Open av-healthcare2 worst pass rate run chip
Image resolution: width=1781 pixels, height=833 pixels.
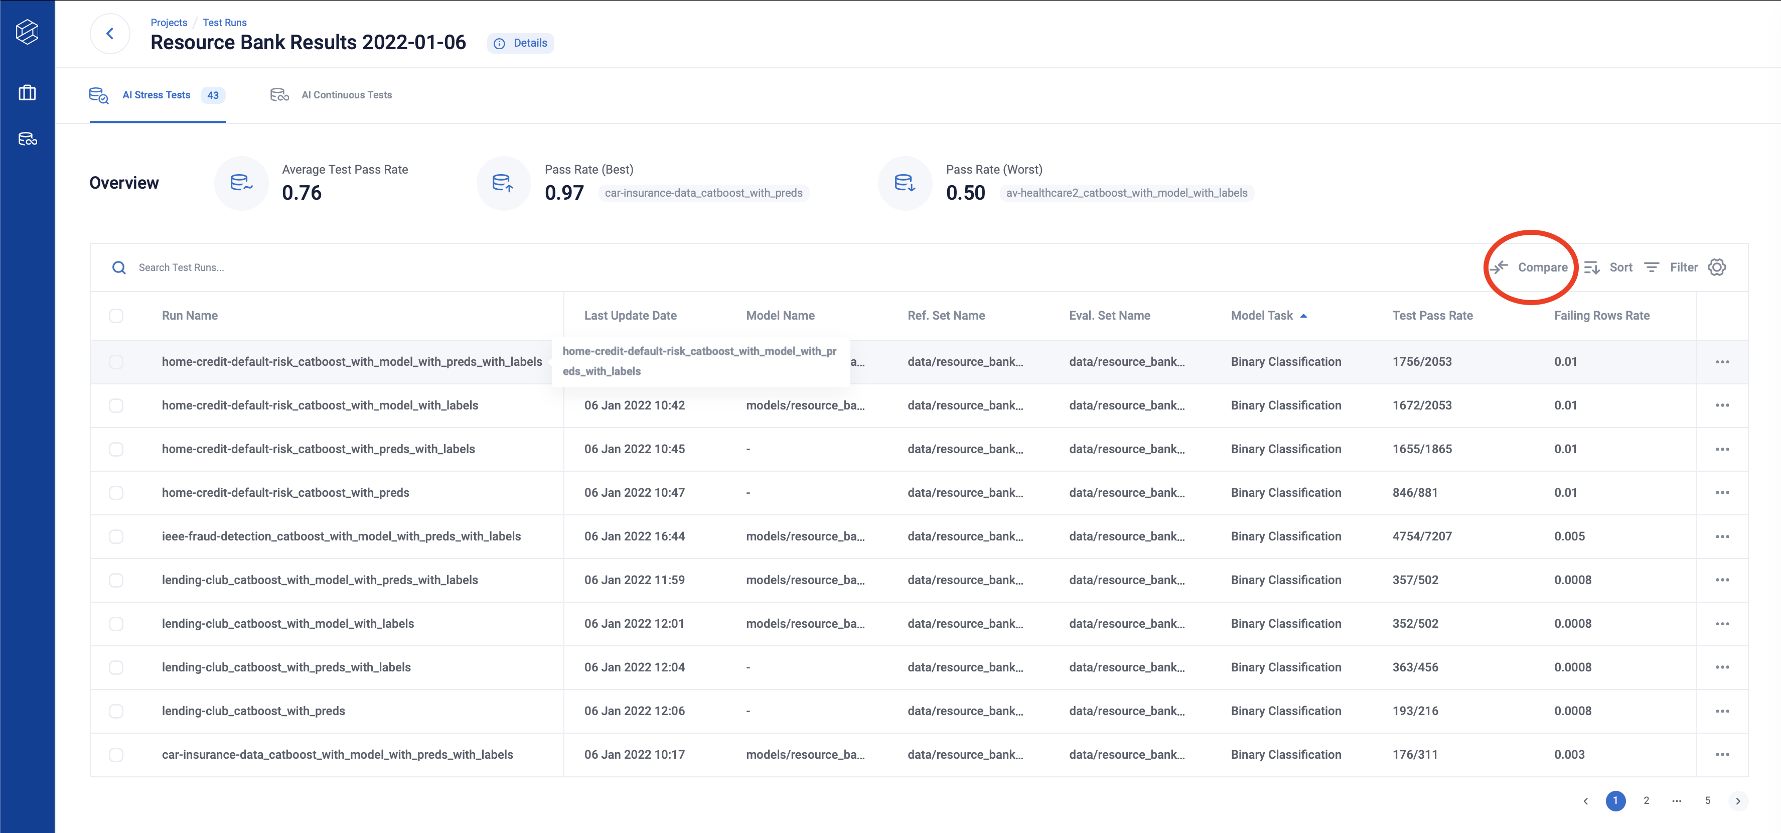[1126, 193]
